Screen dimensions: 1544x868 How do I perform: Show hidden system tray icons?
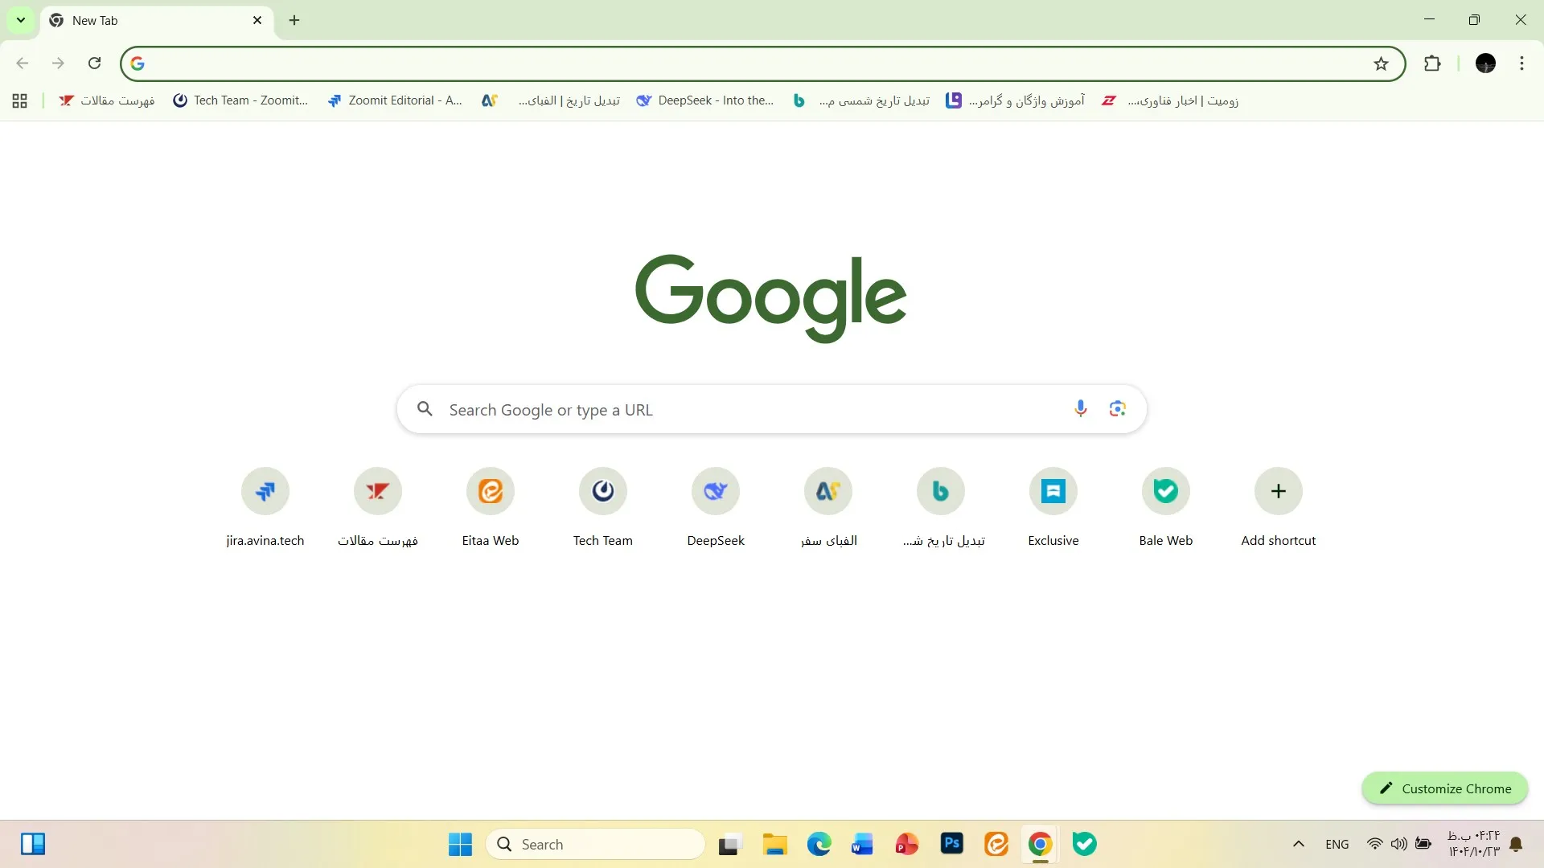1298,844
